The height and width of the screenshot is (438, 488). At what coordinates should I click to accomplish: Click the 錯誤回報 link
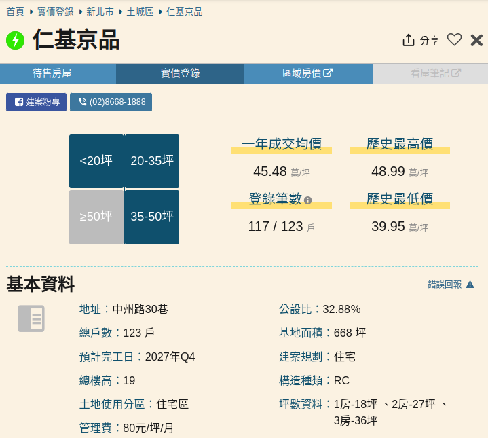445,285
